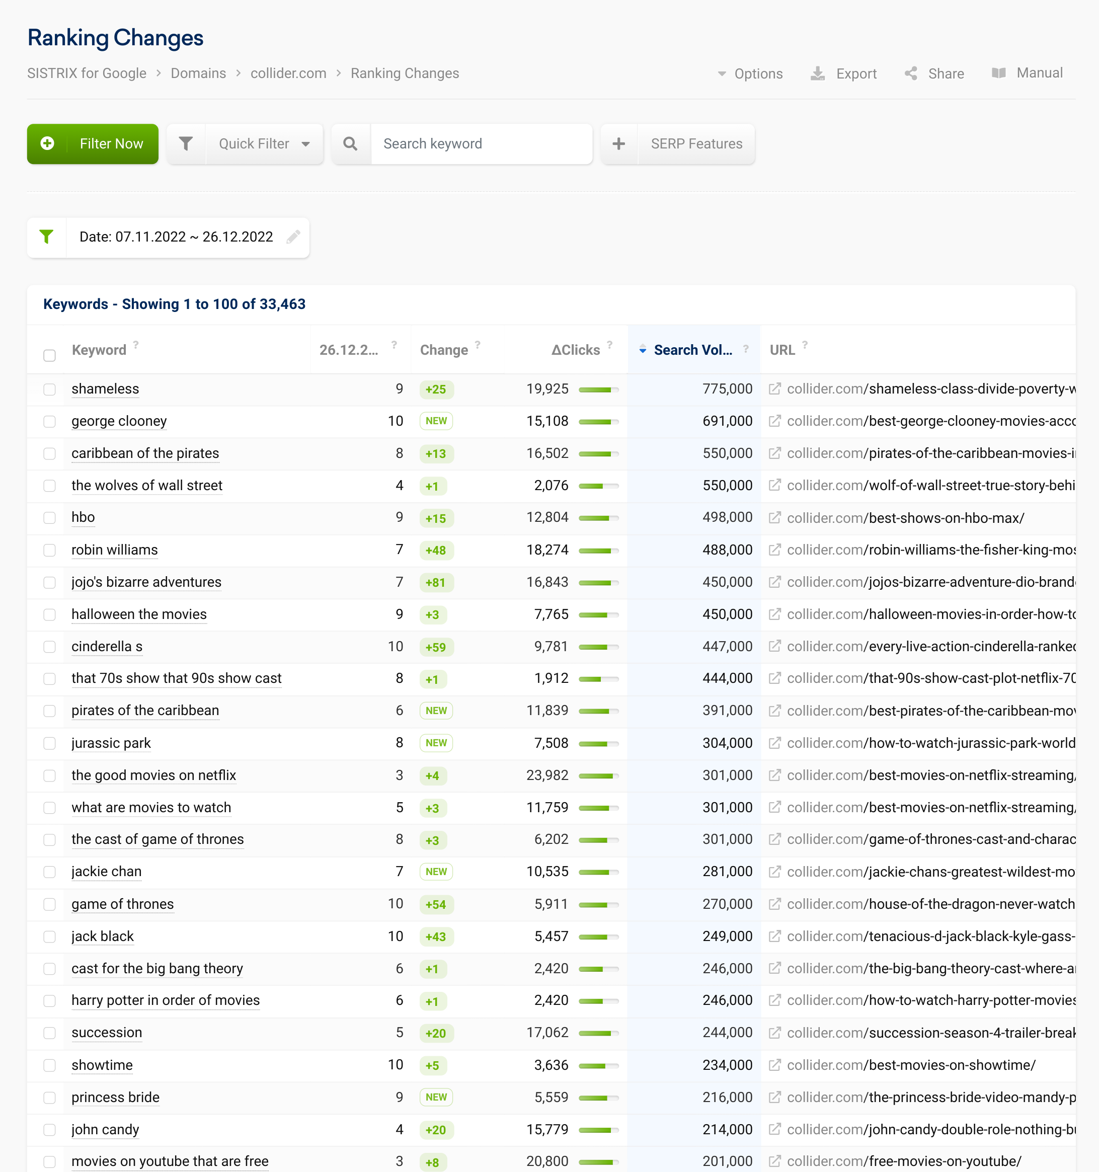Sort by the Change column header
Viewport: 1099px width, 1172px height.
444,350
